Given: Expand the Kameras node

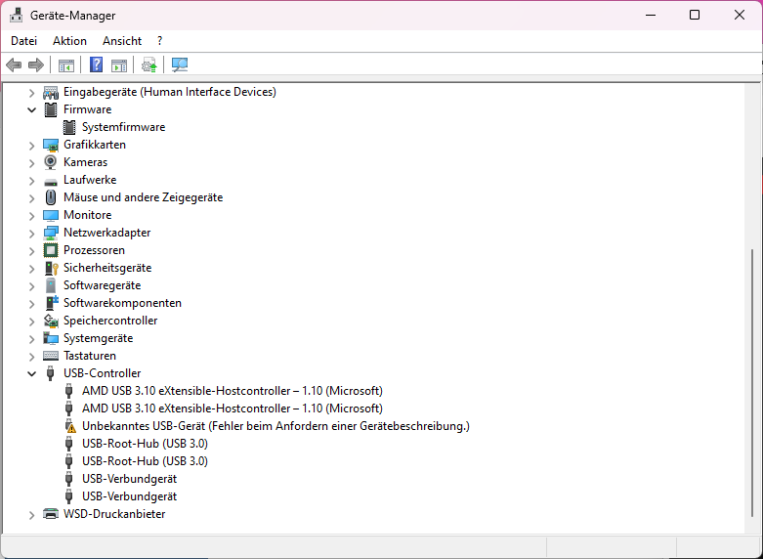Looking at the screenshot, I should coord(31,162).
